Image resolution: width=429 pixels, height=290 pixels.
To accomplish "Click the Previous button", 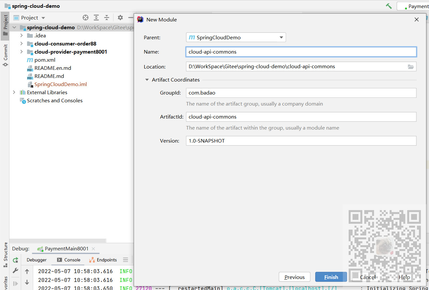I will coord(295,277).
